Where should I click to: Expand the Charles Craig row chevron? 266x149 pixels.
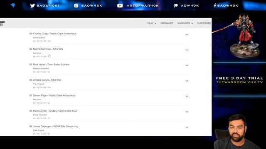coord(187,34)
